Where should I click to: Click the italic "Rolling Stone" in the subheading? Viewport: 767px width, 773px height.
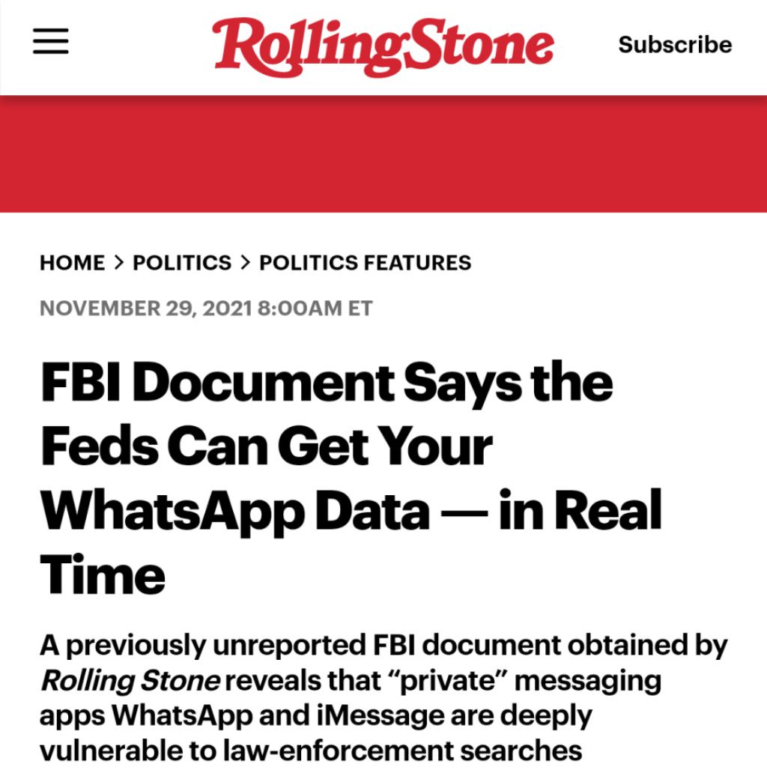click(130, 681)
